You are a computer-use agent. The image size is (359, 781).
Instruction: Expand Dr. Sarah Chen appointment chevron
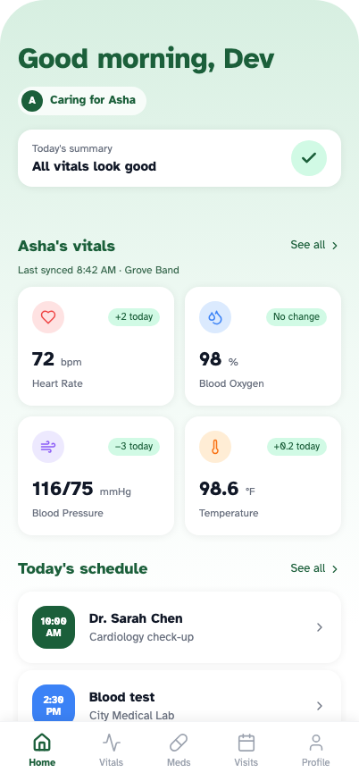[321, 627]
